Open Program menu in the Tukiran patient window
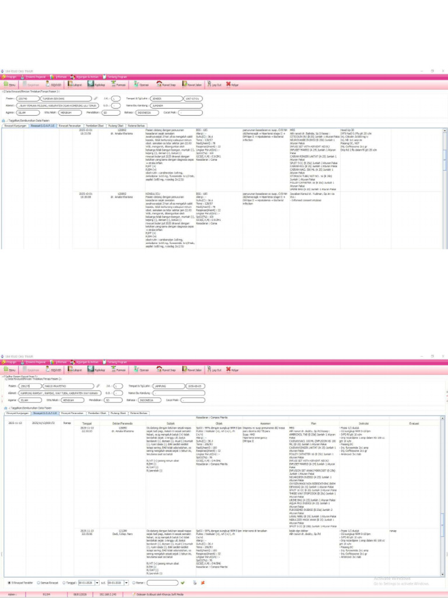 (9, 77)
